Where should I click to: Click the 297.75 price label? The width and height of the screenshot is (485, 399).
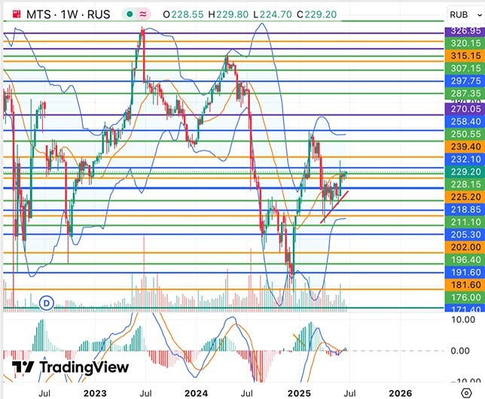pyautogui.click(x=465, y=81)
